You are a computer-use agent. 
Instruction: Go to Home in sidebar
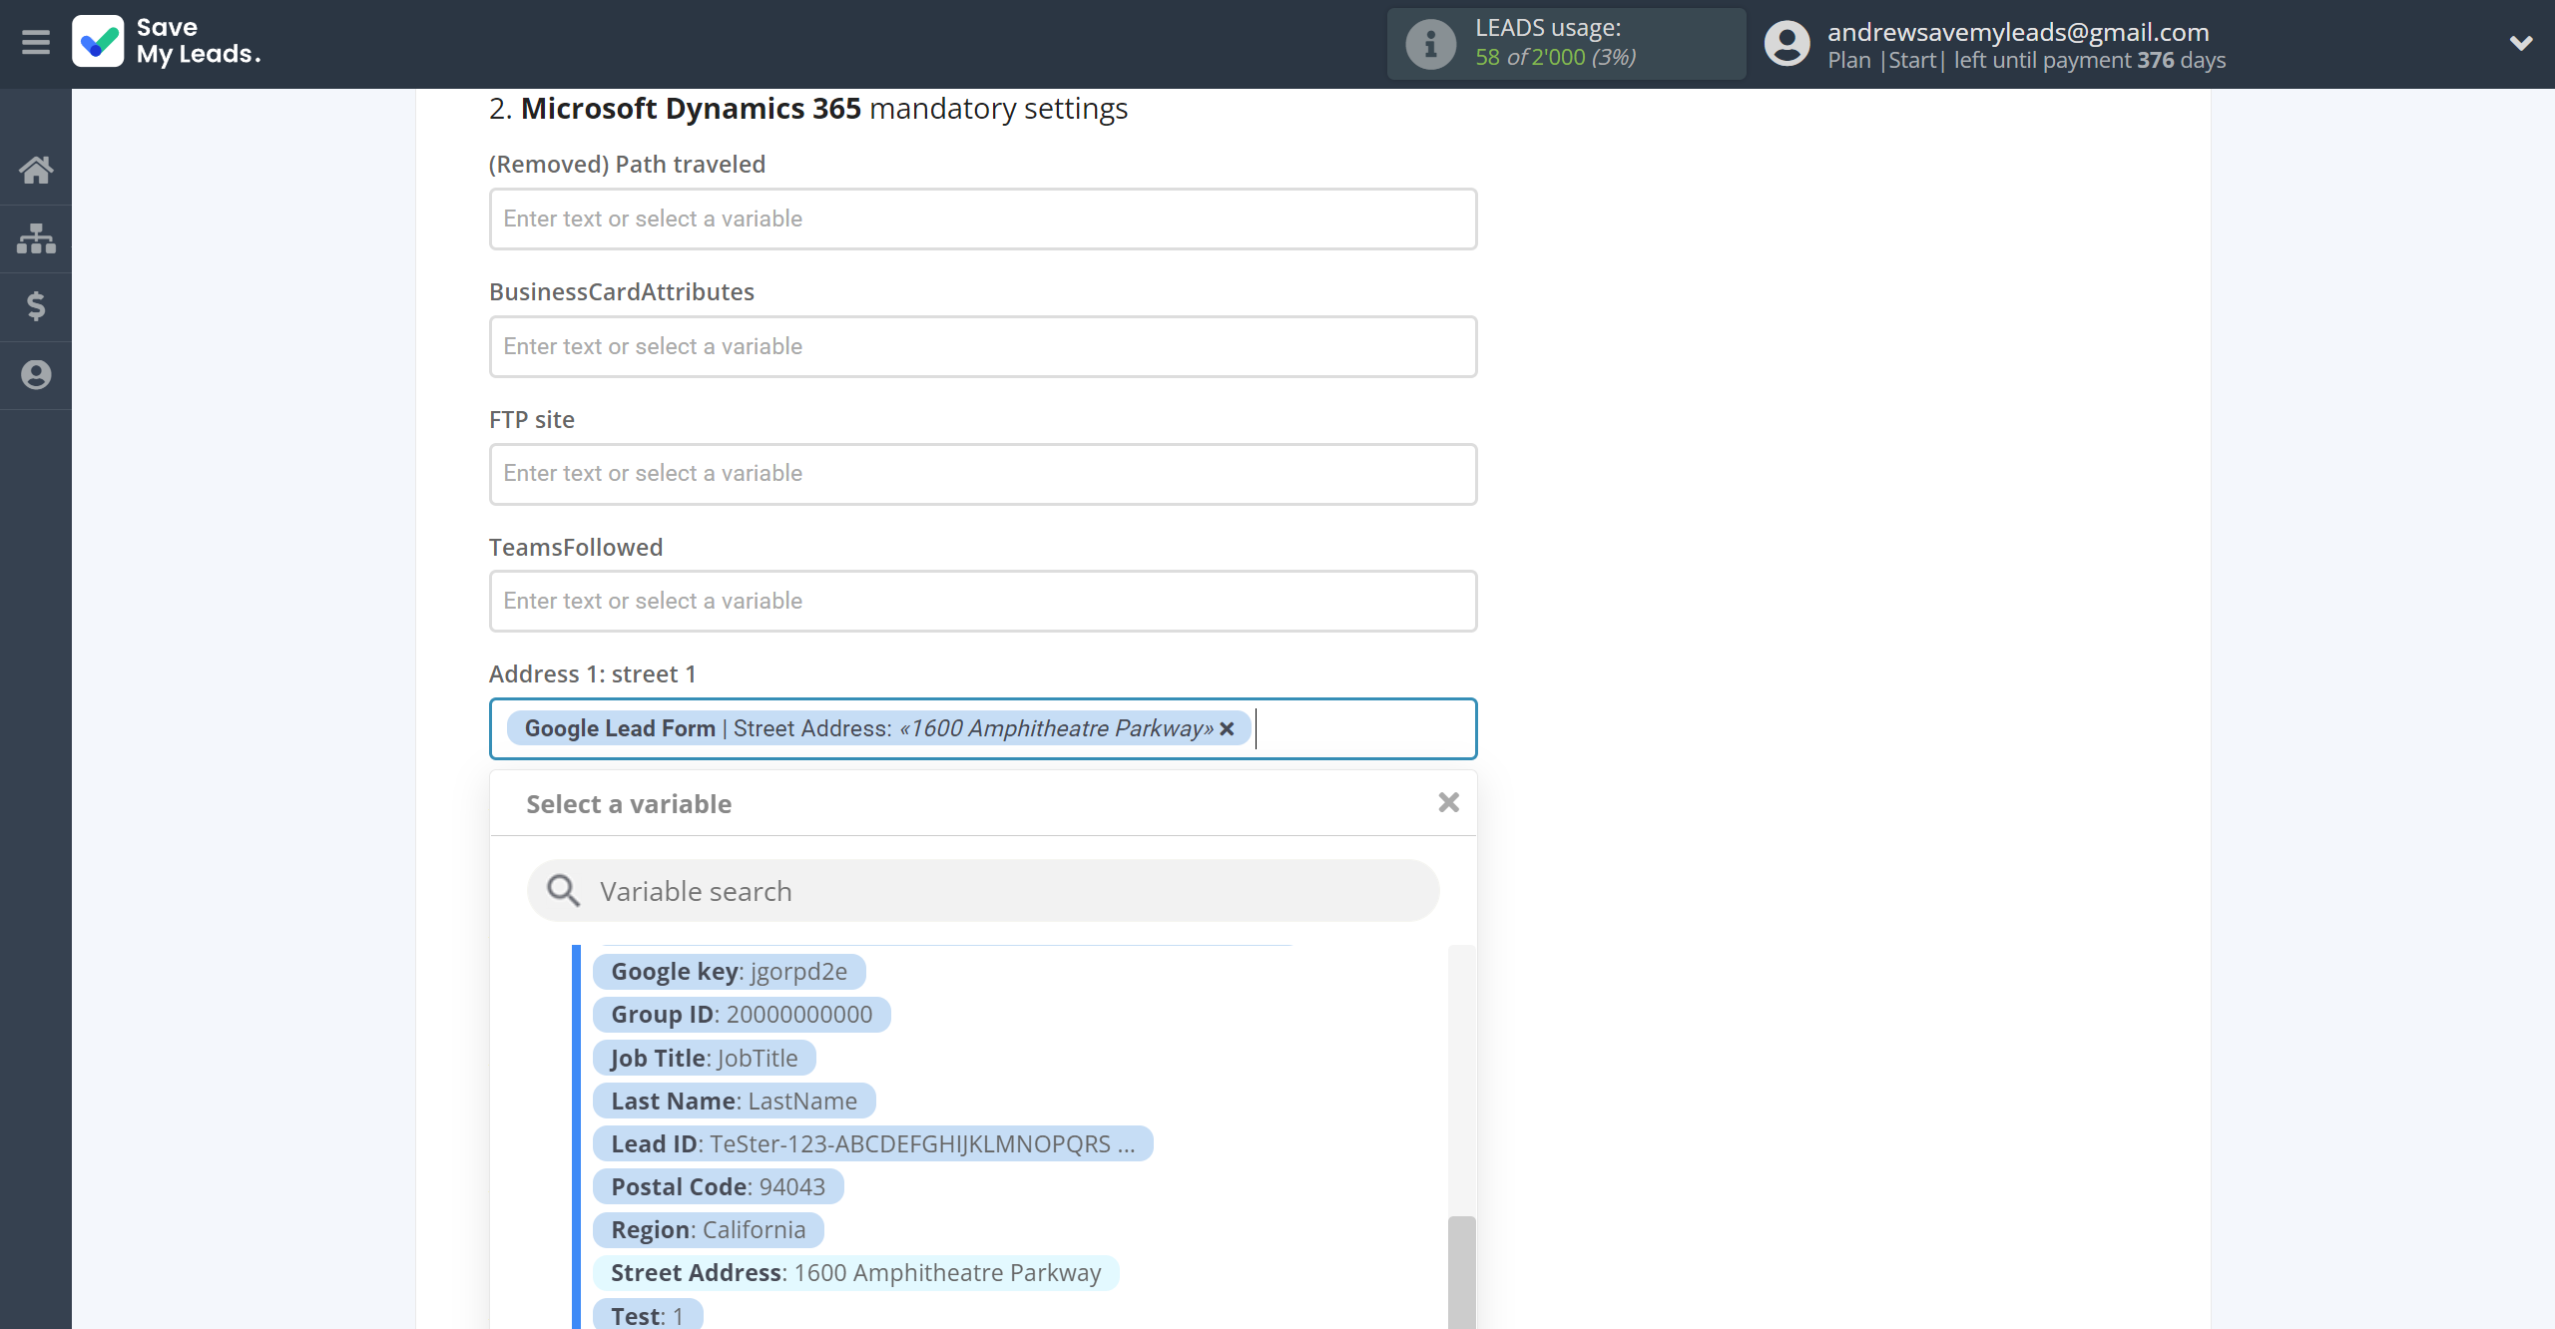click(36, 170)
